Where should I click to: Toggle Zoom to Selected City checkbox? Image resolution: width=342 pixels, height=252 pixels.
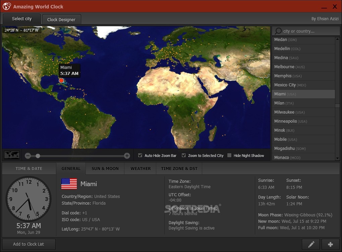[184, 155]
